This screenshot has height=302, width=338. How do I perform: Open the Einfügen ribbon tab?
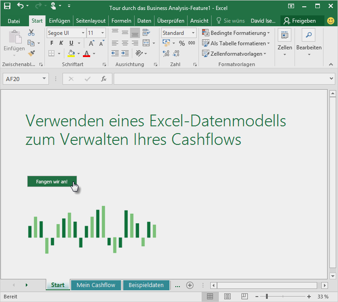(59, 21)
